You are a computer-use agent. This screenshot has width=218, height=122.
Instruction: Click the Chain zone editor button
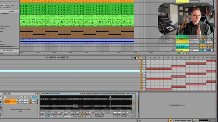coord(30,97)
